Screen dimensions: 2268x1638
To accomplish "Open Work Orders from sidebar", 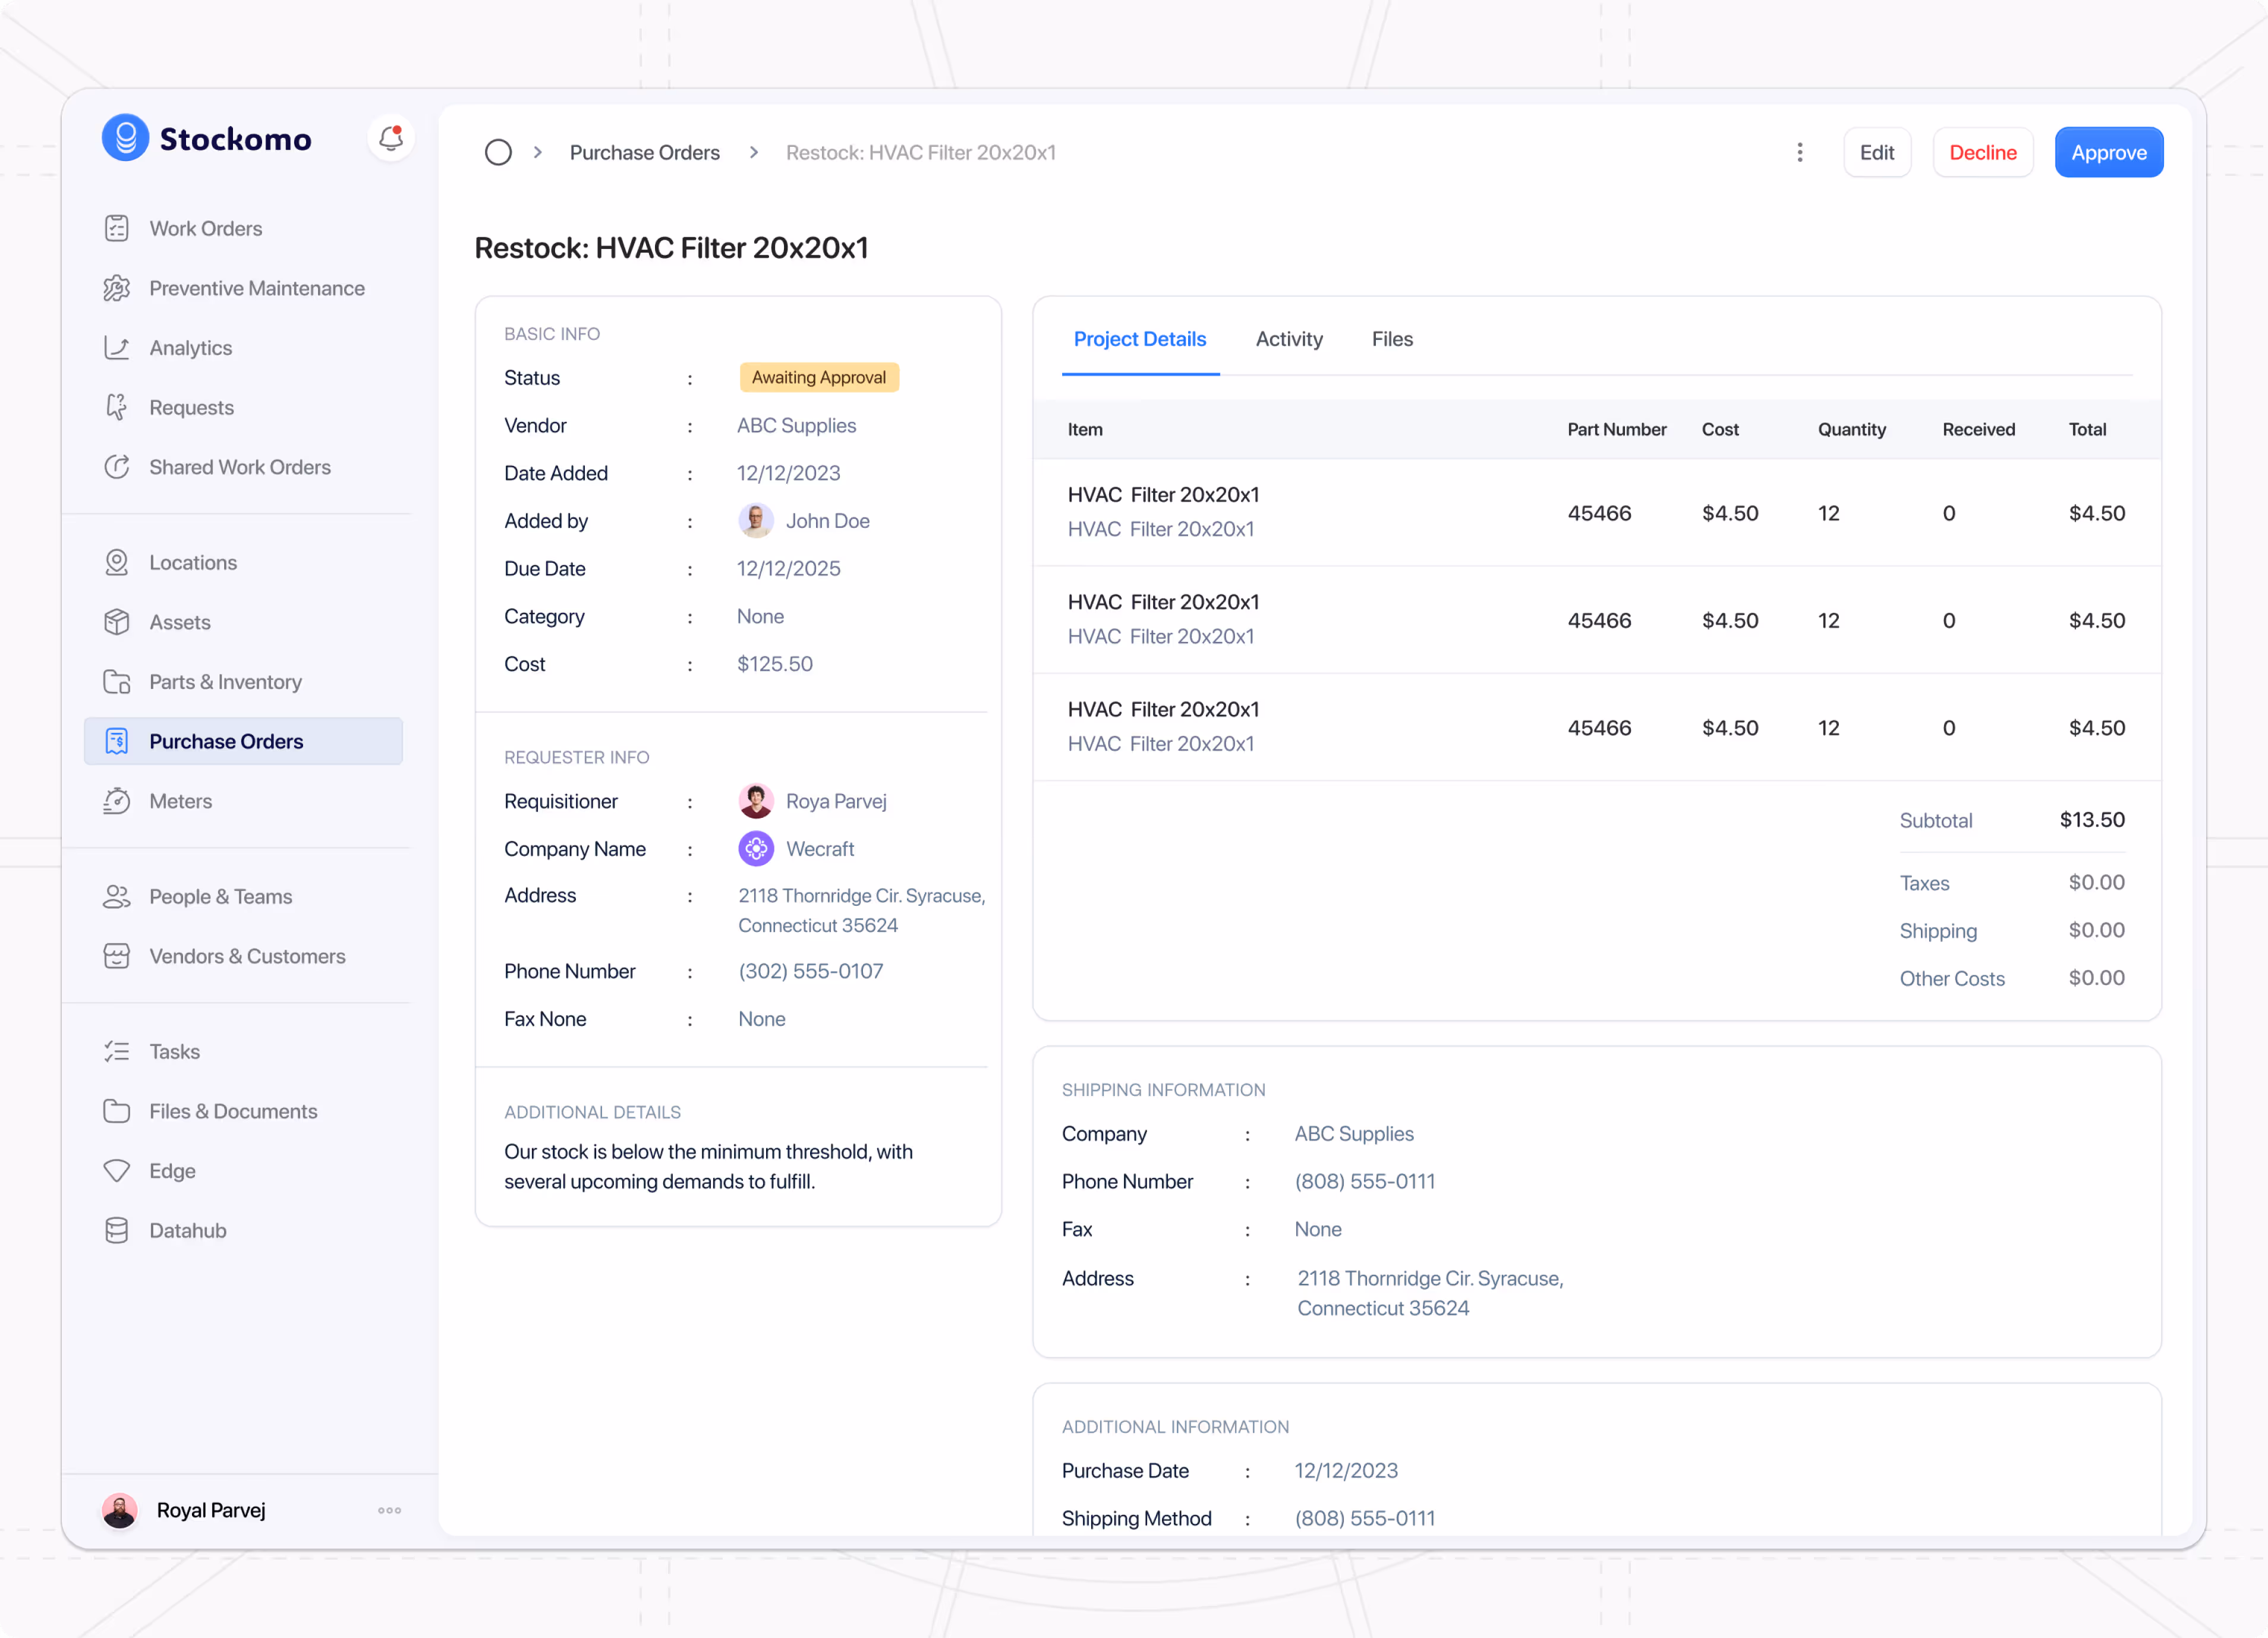I will click(x=205, y=228).
